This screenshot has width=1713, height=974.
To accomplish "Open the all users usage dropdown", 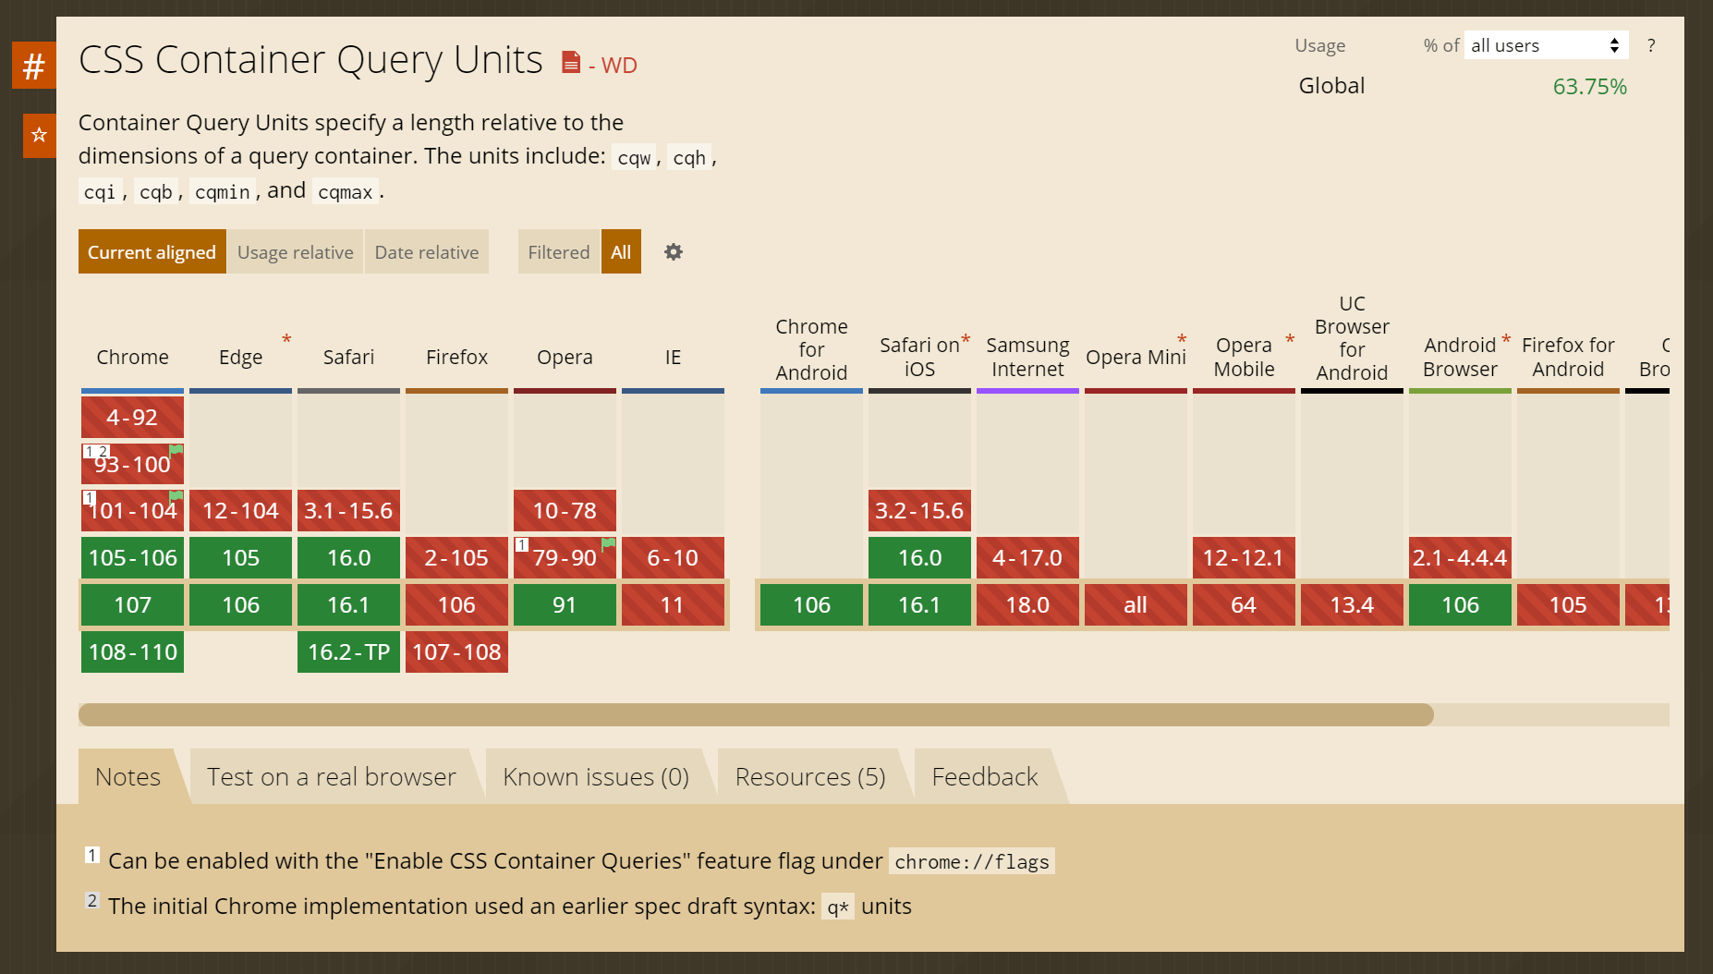I will coord(1546,45).
